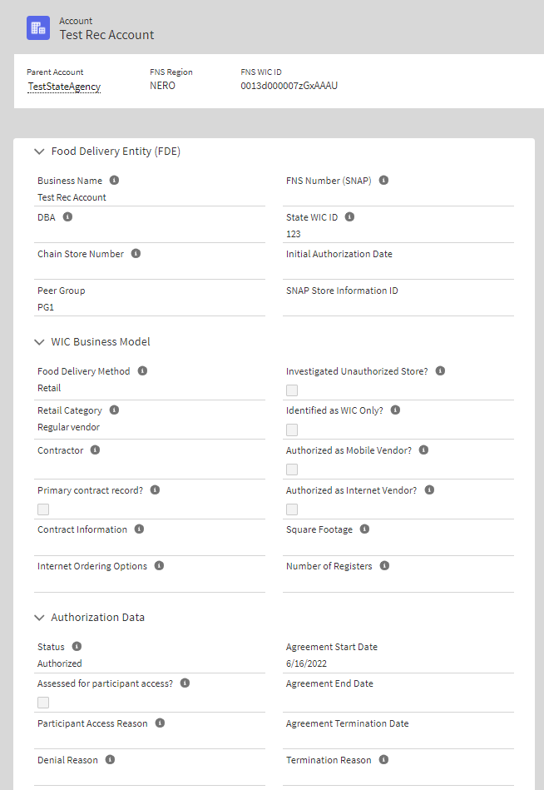The width and height of the screenshot is (544, 790).
Task: Collapse the WIC Business Model section
Action: [40, 342]
